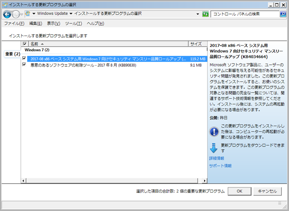Viewport: 289px width, 211px height.
Task: Go back with the blue arrow button
Action: [x=7, y=14]
